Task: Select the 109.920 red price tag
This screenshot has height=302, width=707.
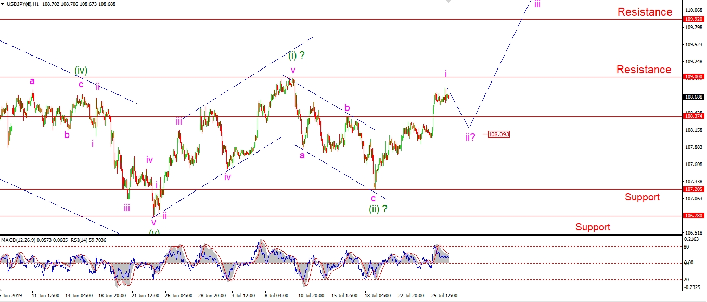Action: pyautogui.click(x=694, y=19)
